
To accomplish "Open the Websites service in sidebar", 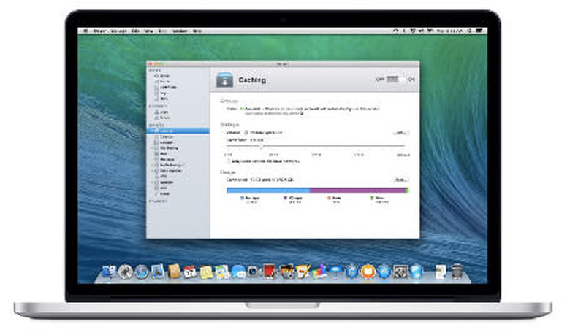I will (x=167, y=182).
